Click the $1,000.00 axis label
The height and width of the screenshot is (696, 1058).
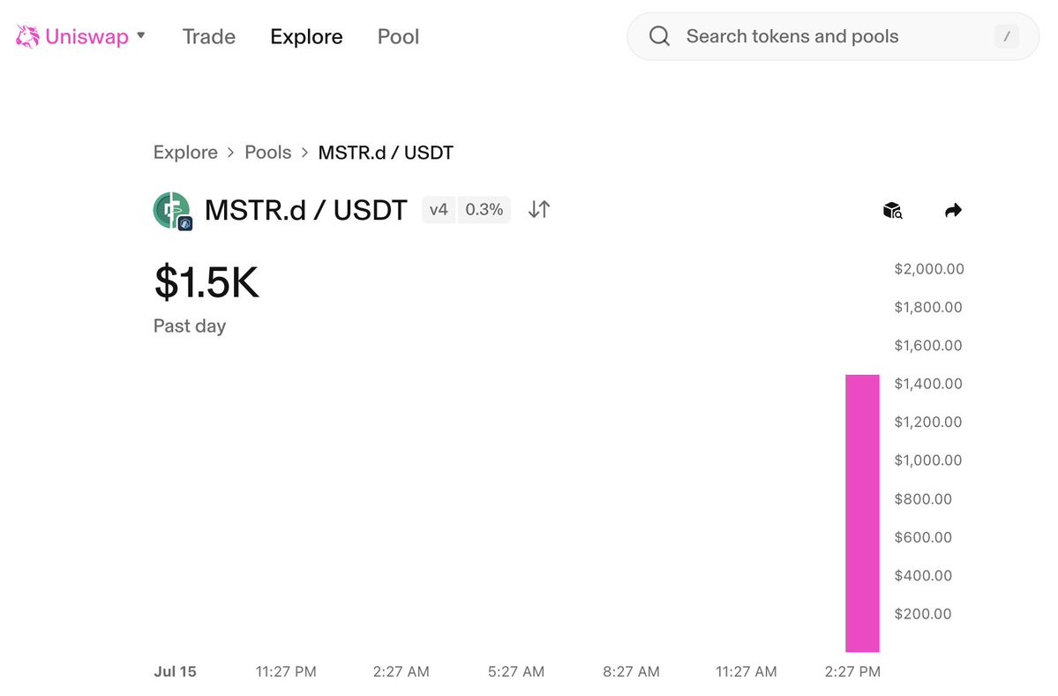click(x=928, y=460)
